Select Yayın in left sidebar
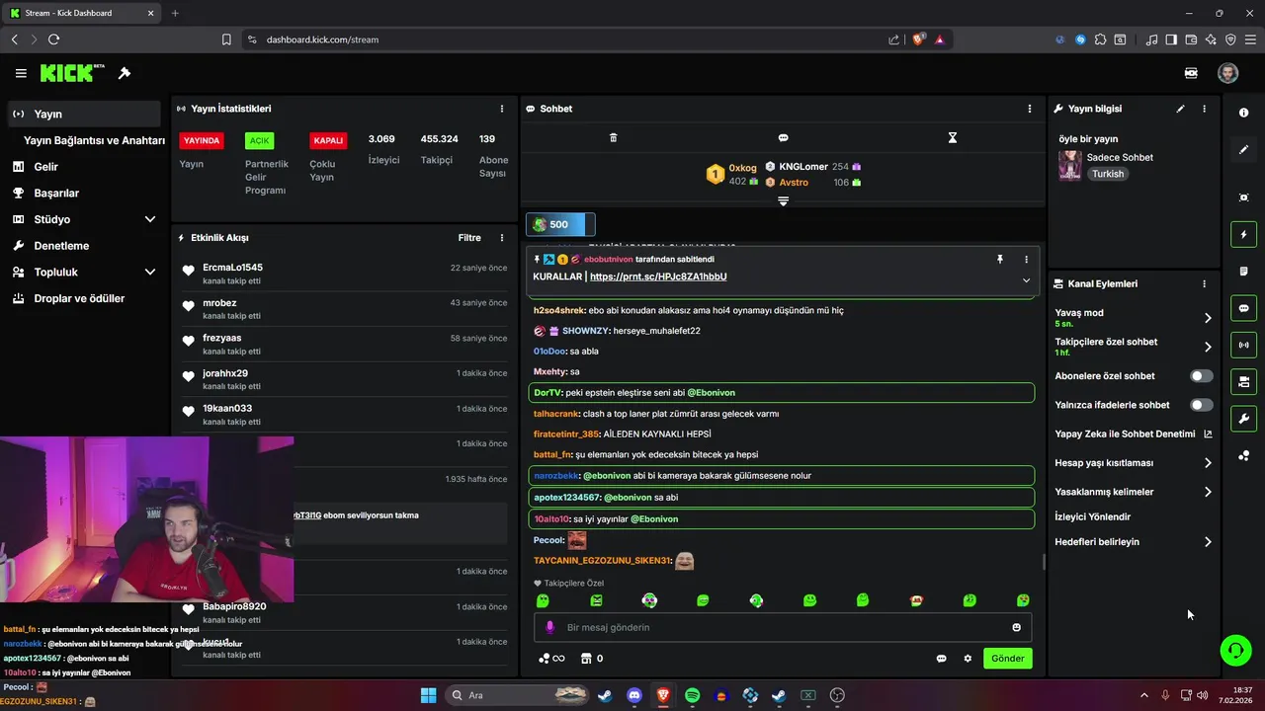 [83, 114]
